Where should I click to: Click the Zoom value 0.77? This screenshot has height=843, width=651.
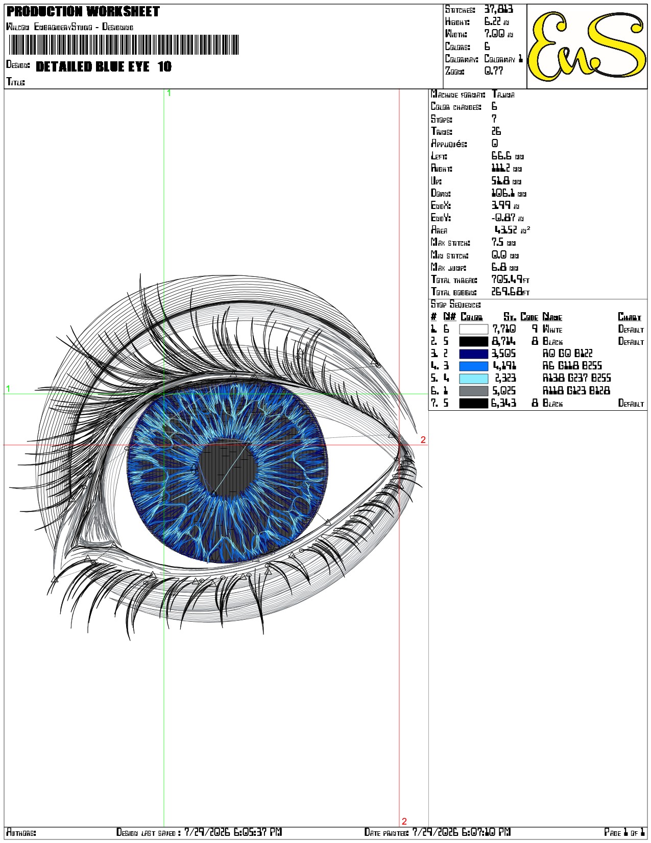click(494, 71)
